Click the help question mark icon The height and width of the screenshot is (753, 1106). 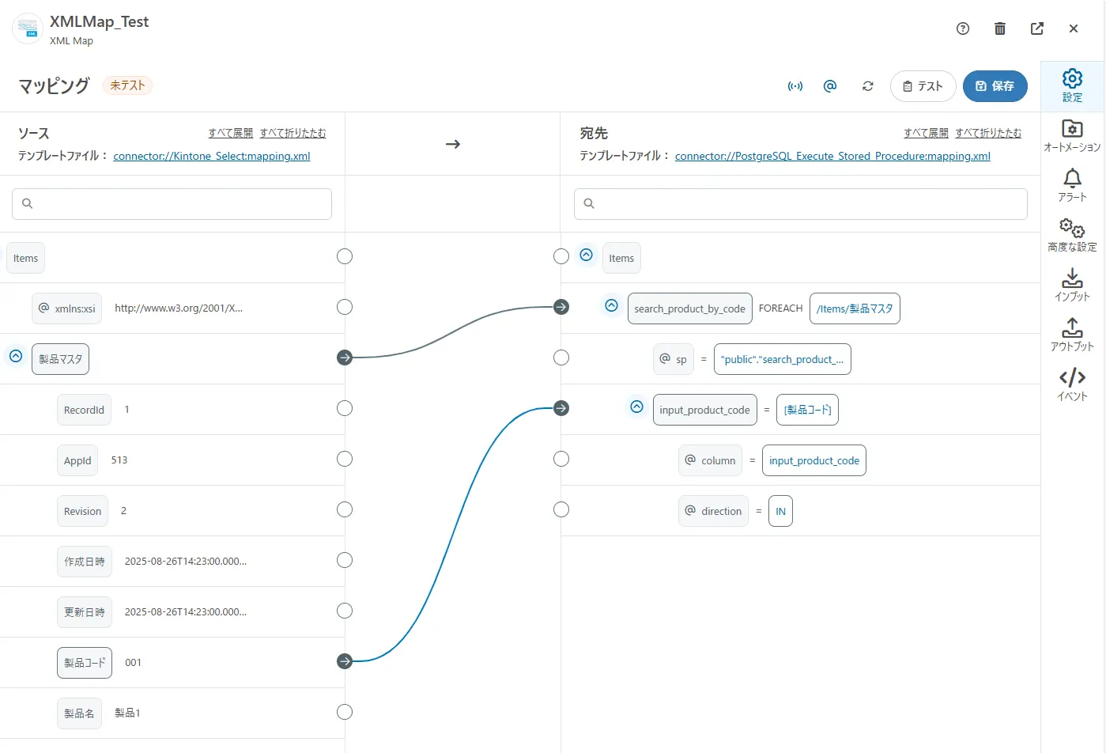coord(962,28)
